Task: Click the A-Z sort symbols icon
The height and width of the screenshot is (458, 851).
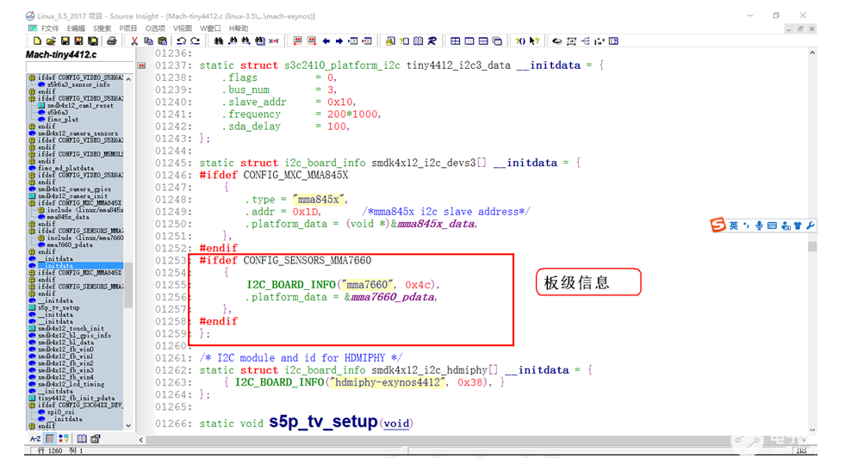Action: click(35, 438)
